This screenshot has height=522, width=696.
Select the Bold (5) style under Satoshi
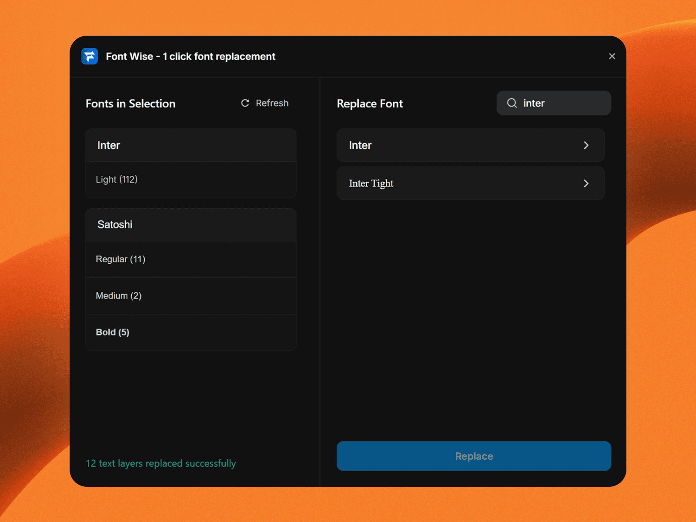[191, 332]
